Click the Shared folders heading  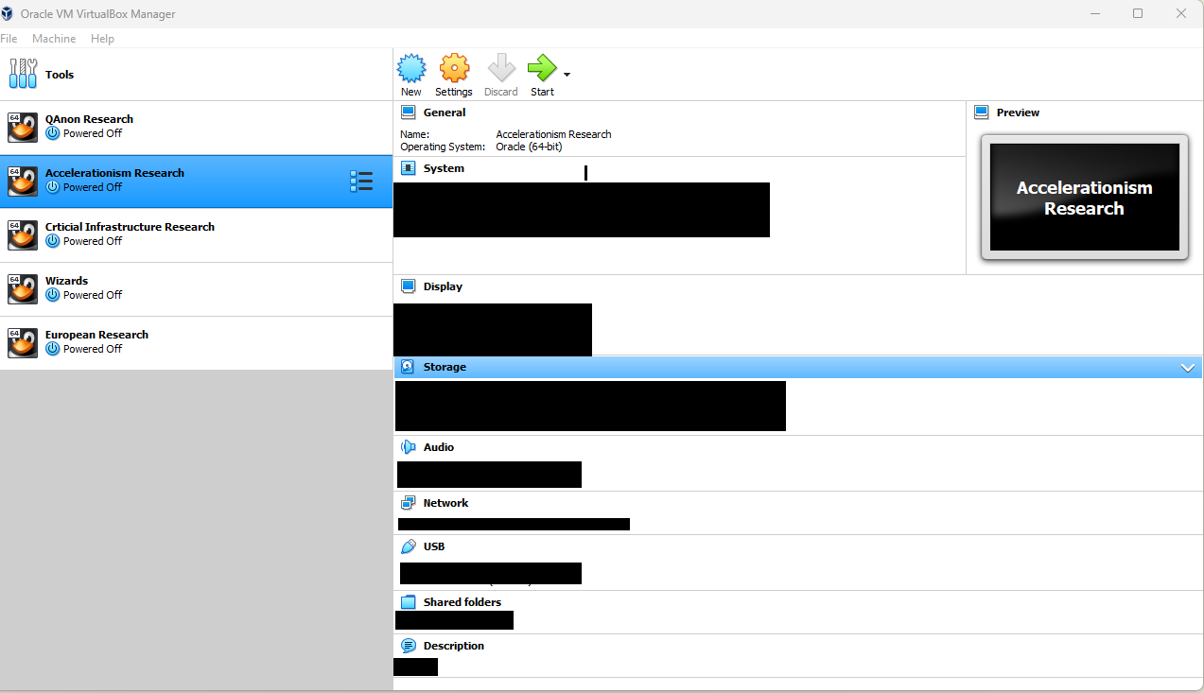tap(462, 602)
